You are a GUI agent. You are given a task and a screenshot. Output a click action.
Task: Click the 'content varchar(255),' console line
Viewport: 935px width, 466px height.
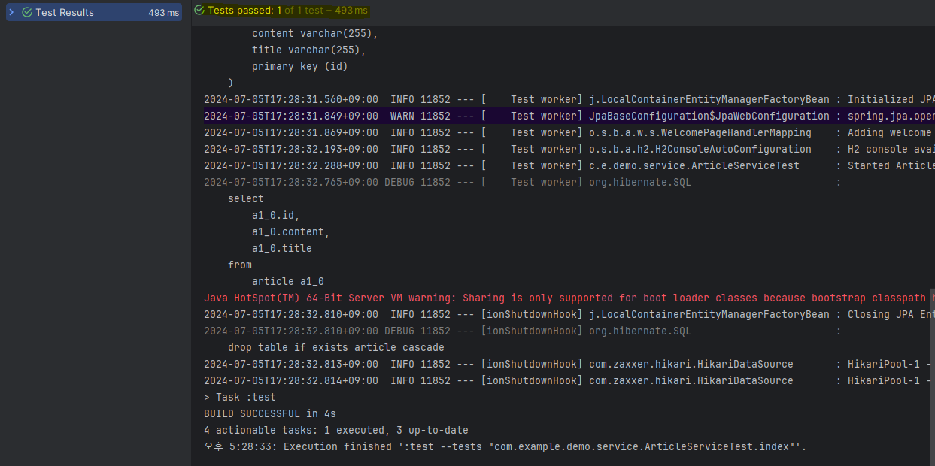tap(314, 33)
